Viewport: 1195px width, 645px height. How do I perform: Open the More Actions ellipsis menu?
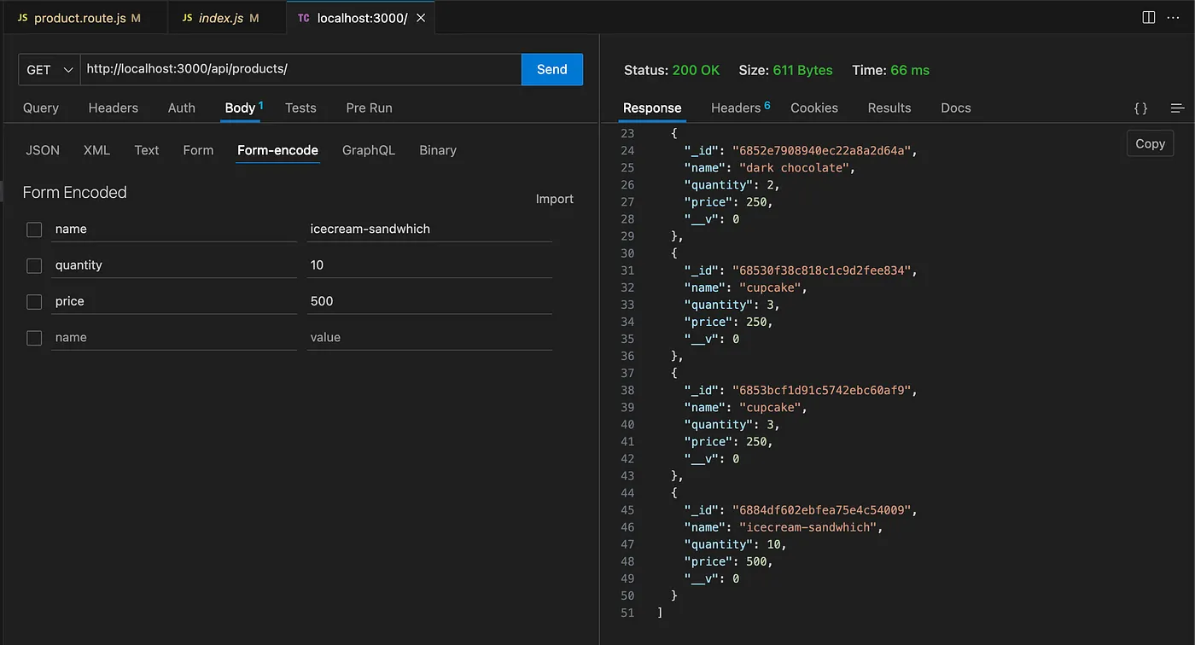[1173, 17]
